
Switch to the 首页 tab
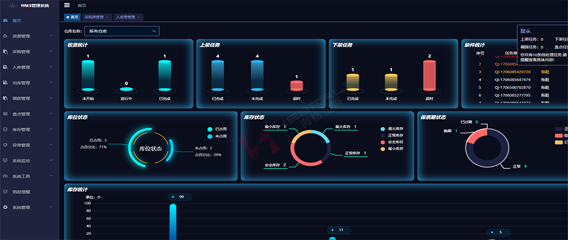coord(73,18)
